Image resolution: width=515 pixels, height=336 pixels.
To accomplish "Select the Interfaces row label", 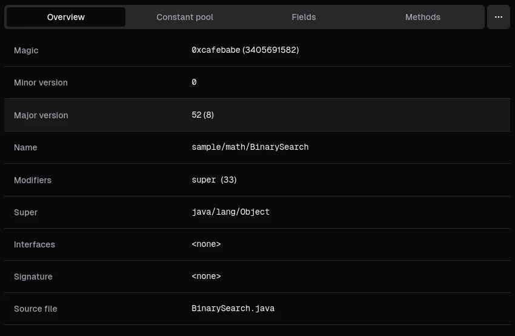I will point(35,244).
